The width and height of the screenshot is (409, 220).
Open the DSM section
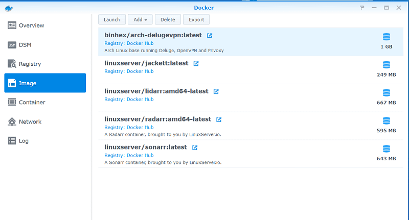45,45
